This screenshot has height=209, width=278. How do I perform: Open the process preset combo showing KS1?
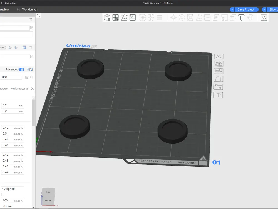pos(11,77)
